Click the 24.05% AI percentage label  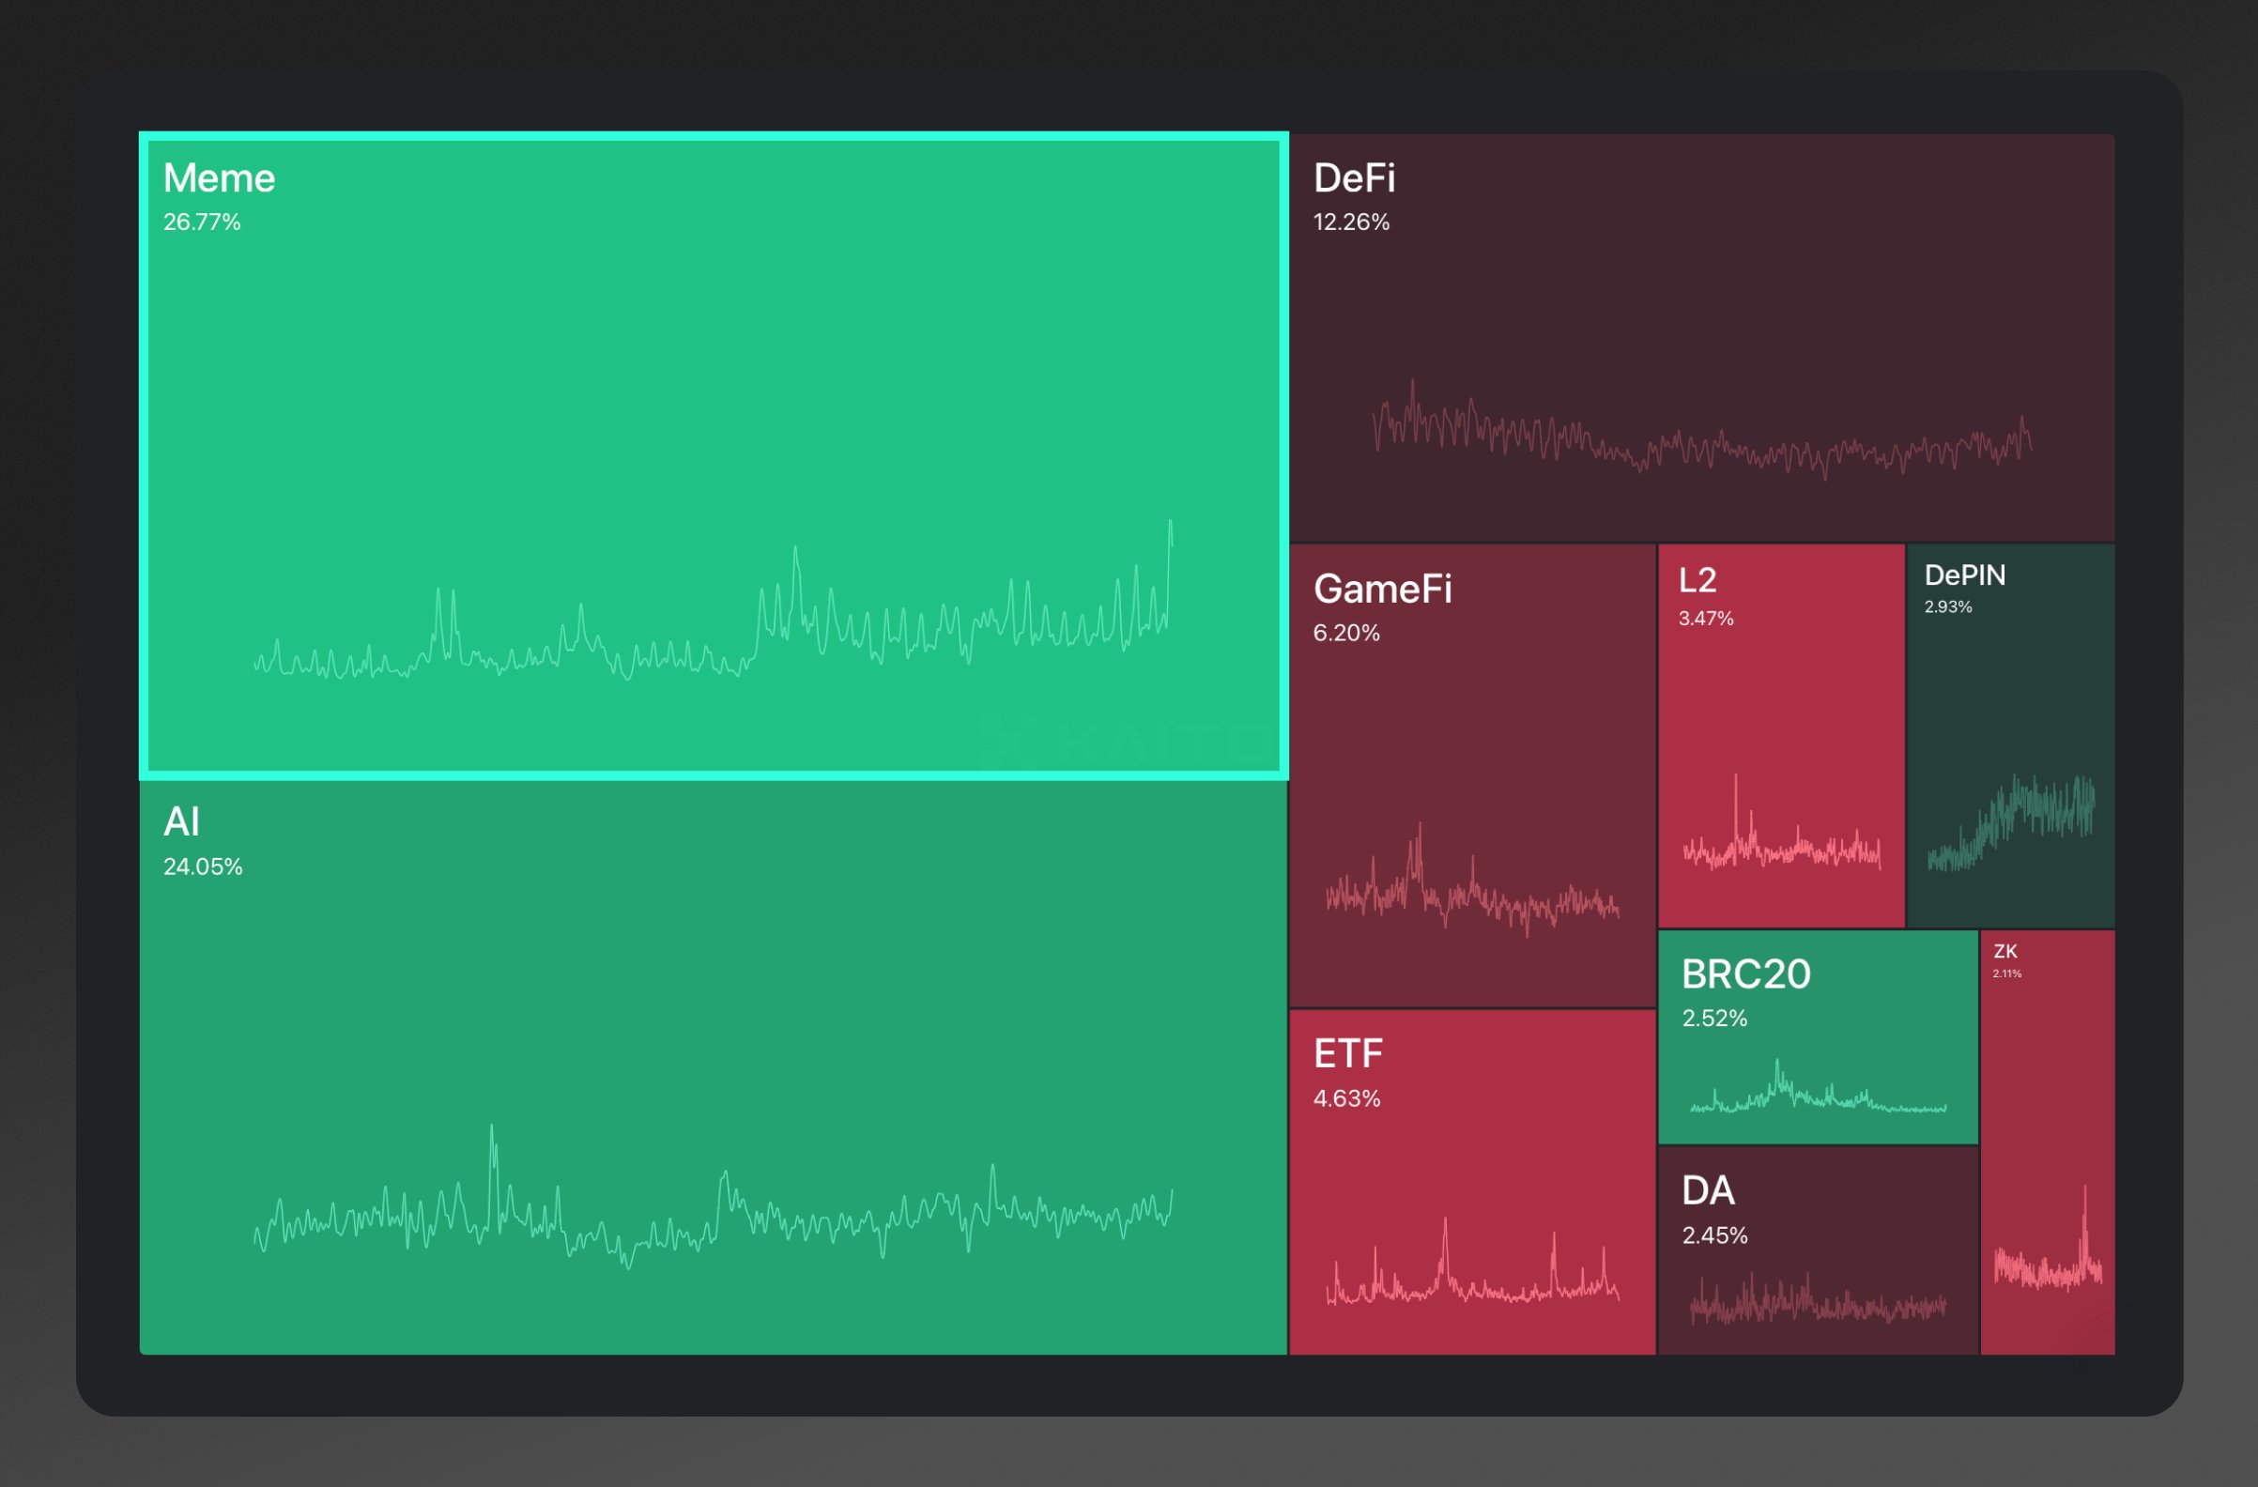(x=203, y=866)
